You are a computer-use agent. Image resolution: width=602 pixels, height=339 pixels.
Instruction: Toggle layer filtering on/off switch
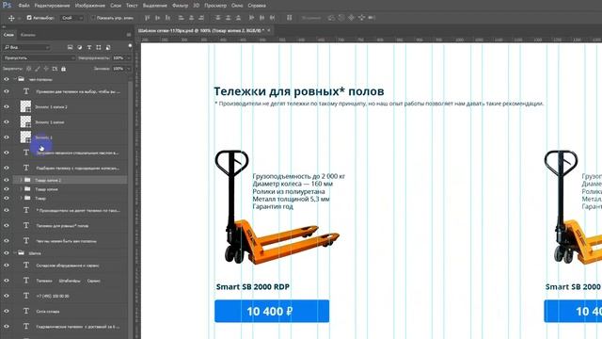coord(130,46)
